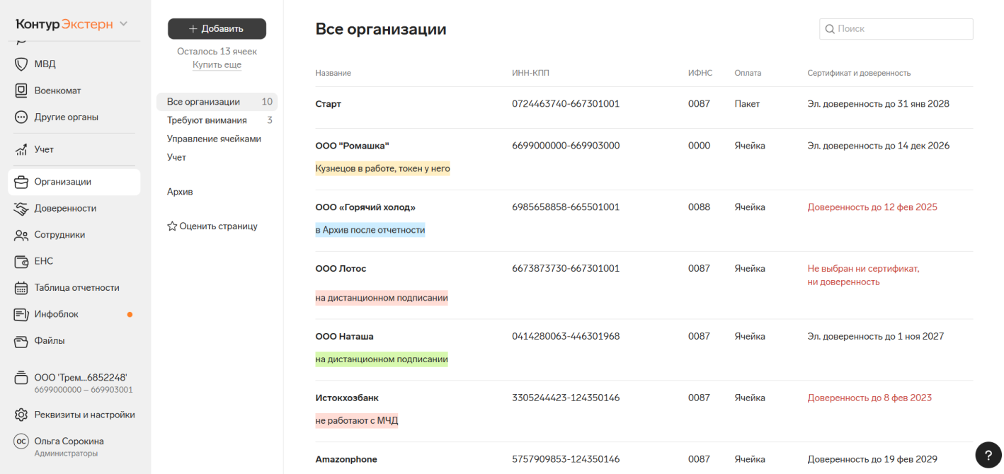Screen dimensions: 1004x474
Task: Open the ООО Лотос organization
Action: click(x=341, y=269)
